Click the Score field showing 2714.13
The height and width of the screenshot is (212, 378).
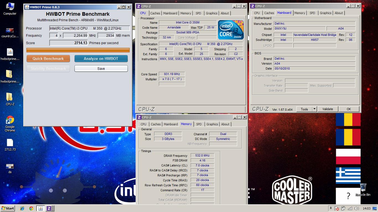click(x=69, y=43)
